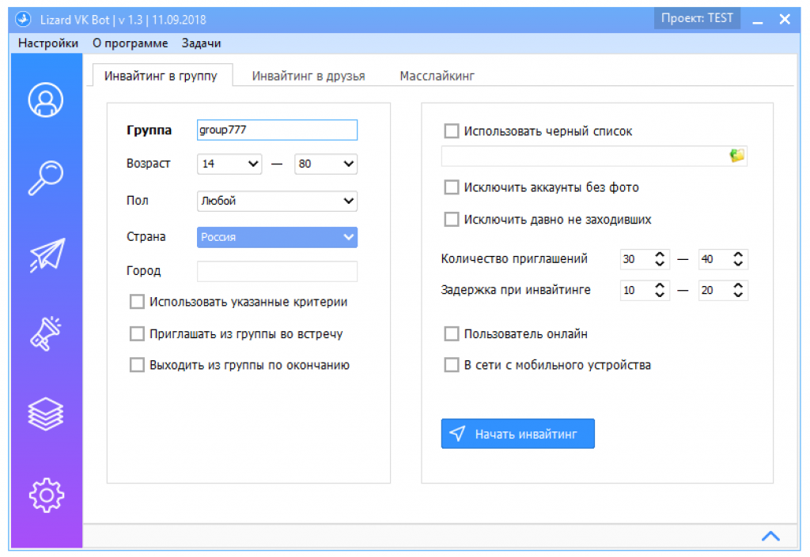Open the 'О программе' menu

pos(131,43)
